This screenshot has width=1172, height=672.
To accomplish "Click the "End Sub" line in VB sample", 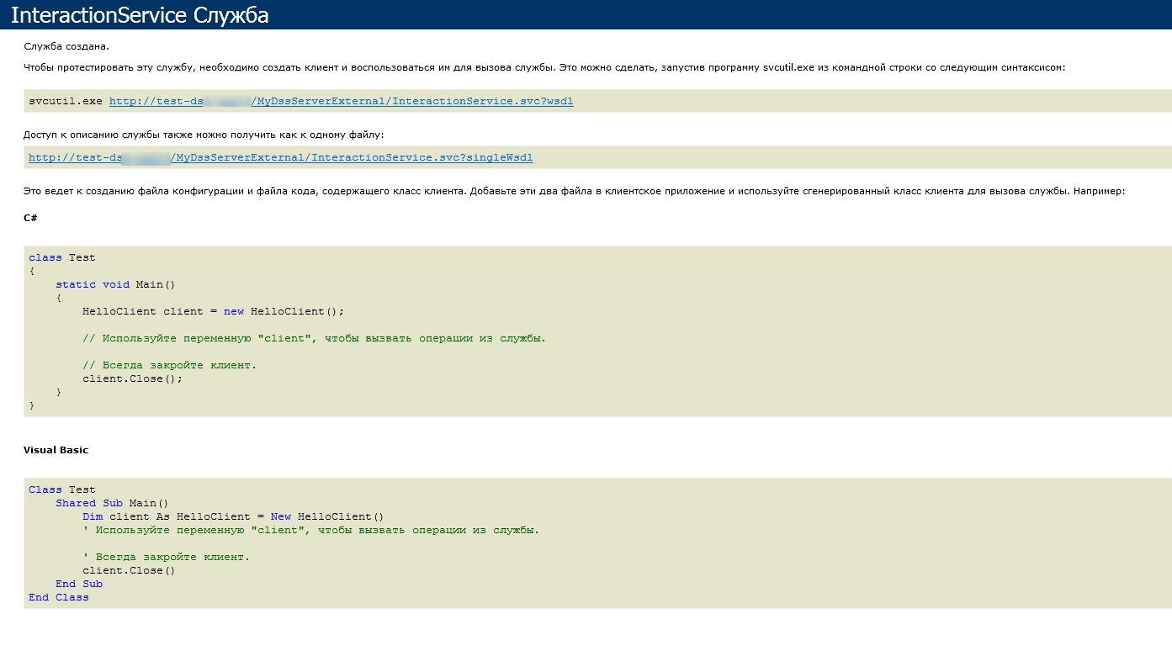I will [79, 584].
